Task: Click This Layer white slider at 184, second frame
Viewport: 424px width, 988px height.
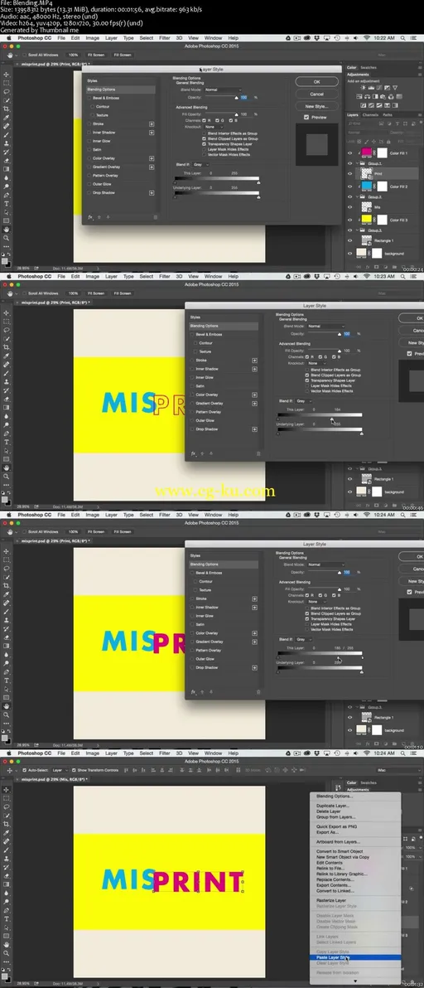Action: [333, 419]
